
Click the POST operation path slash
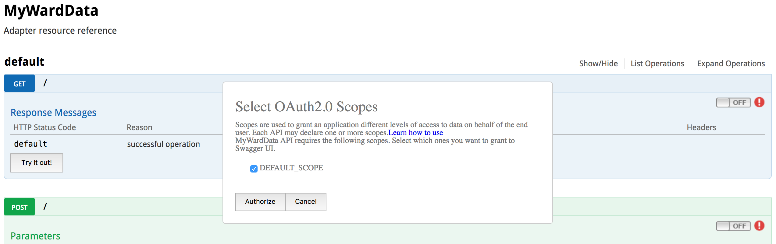[45, 206]
